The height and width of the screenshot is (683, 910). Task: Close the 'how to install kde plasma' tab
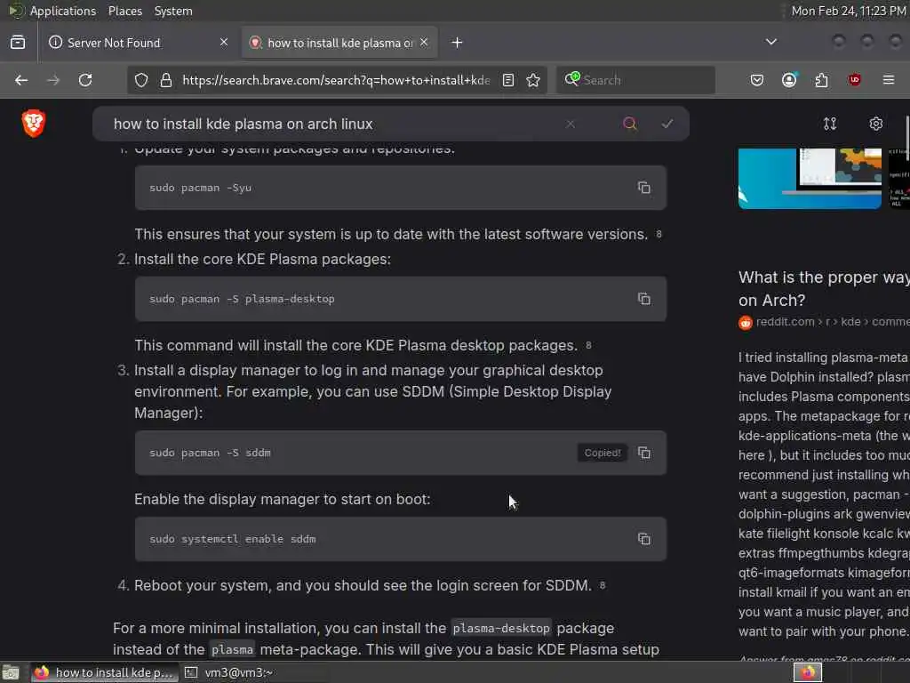tap(424, 42)
